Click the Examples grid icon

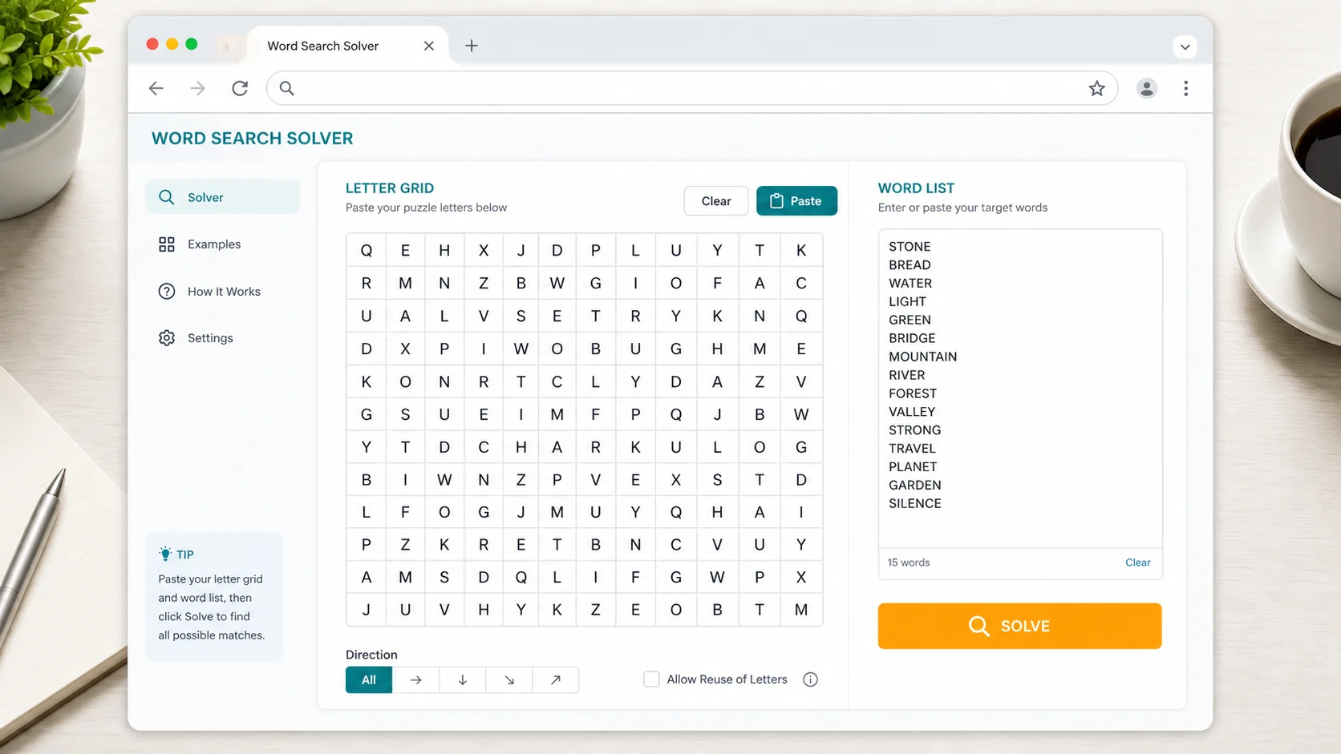click(x=167, y=244)
